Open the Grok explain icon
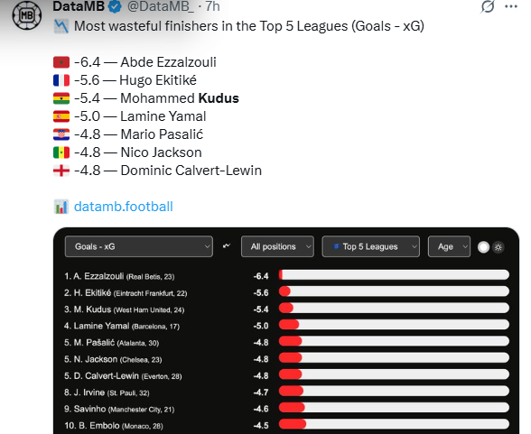 (x=488, y=6)
